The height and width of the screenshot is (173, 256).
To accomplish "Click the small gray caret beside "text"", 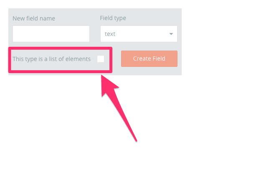I will (171, 34).
